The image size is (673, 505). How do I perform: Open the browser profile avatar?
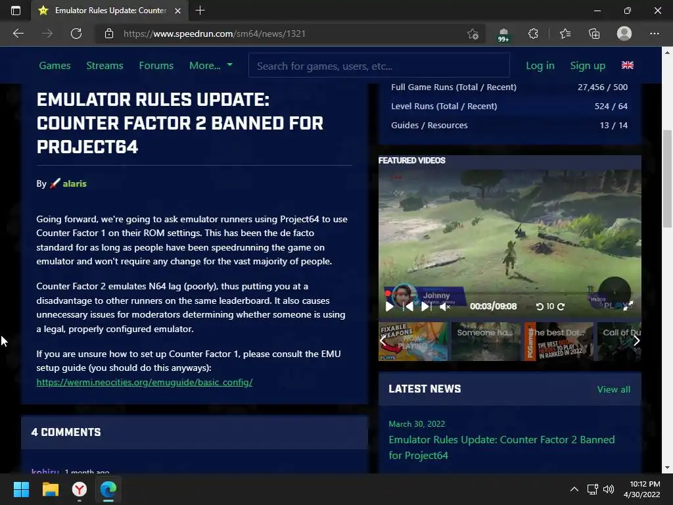tap(624, 34)
